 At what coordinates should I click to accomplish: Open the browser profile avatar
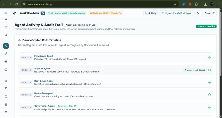coord(212,4)
